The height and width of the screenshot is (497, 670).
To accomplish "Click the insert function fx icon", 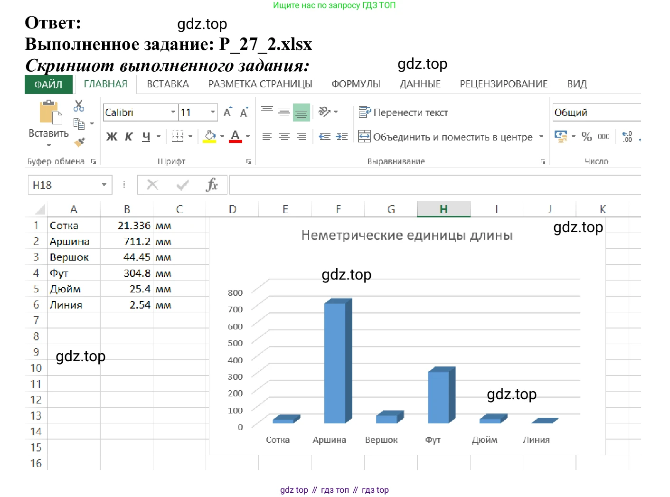I will click(212, 185).
